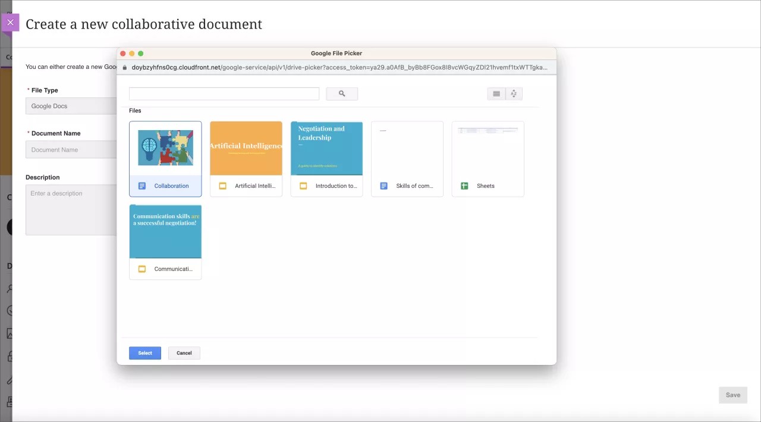Sort files with the A-Z sort icon

point(513,93)
